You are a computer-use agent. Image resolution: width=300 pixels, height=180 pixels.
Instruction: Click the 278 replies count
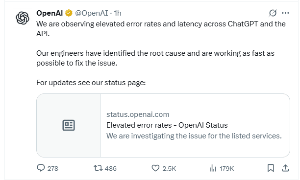click(x=53, y=169)
